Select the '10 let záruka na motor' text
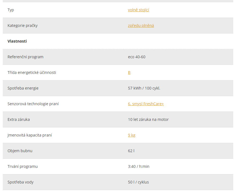The height and width of the screenshot is (192, 236). [x=148, y=119]
